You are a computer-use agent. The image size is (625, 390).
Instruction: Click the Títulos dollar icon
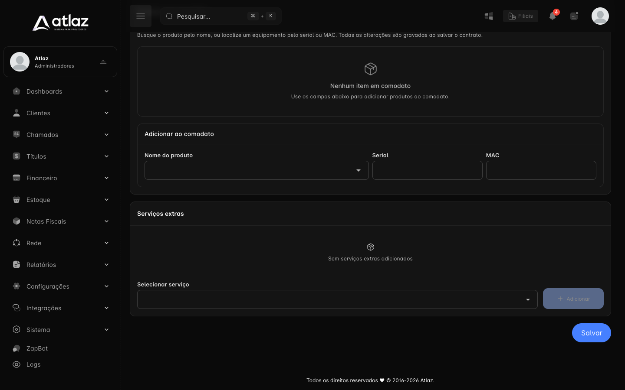tap(16, 156)
